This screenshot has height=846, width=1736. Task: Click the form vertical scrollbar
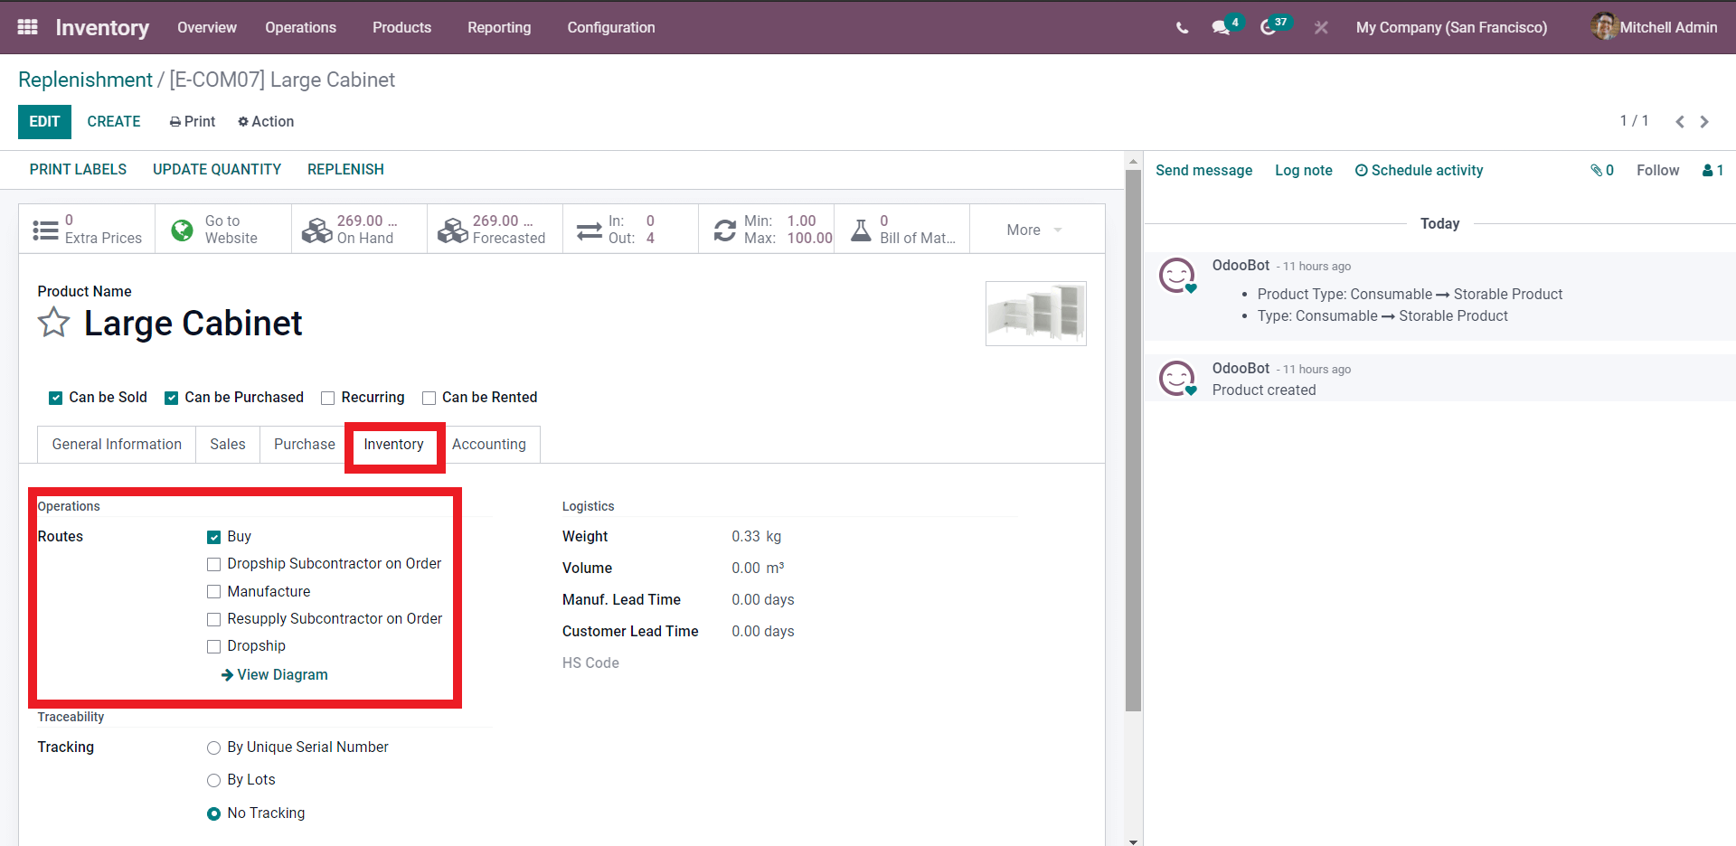(1133, 442)
